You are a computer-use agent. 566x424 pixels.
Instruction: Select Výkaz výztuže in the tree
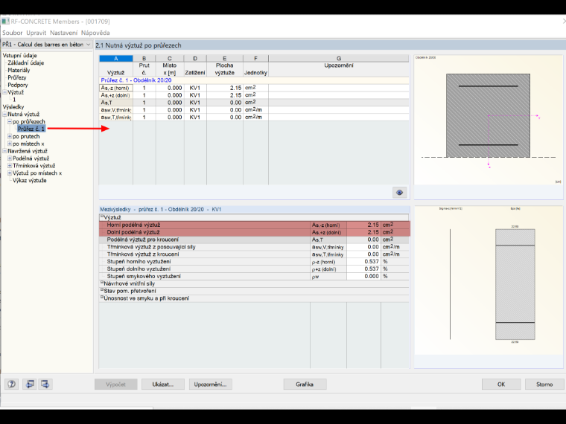click(x=30, y=180)
